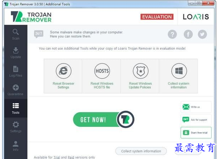The width and height of the screenshot is (218, 159).
Task: Click Reset Windows Update Policies tool
Action: coord(140,76)
